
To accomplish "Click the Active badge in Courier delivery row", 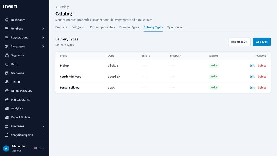I will click(x=214, y=77).
